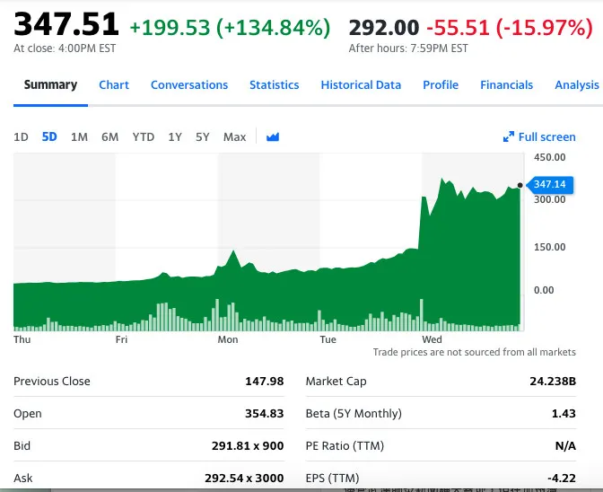Viewport: 603px width, 492px height.
Task: Go to the Statistics tab
Action: [274, 85]
